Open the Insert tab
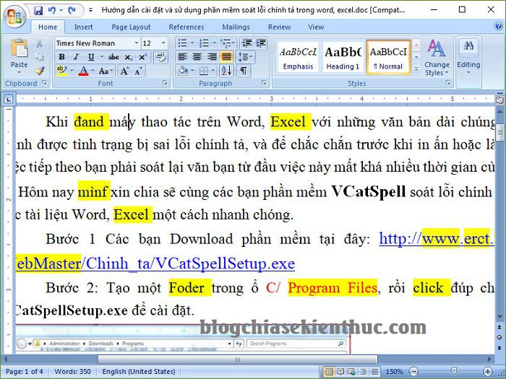Viewport: 506px width, 379px height. point(83,27)
